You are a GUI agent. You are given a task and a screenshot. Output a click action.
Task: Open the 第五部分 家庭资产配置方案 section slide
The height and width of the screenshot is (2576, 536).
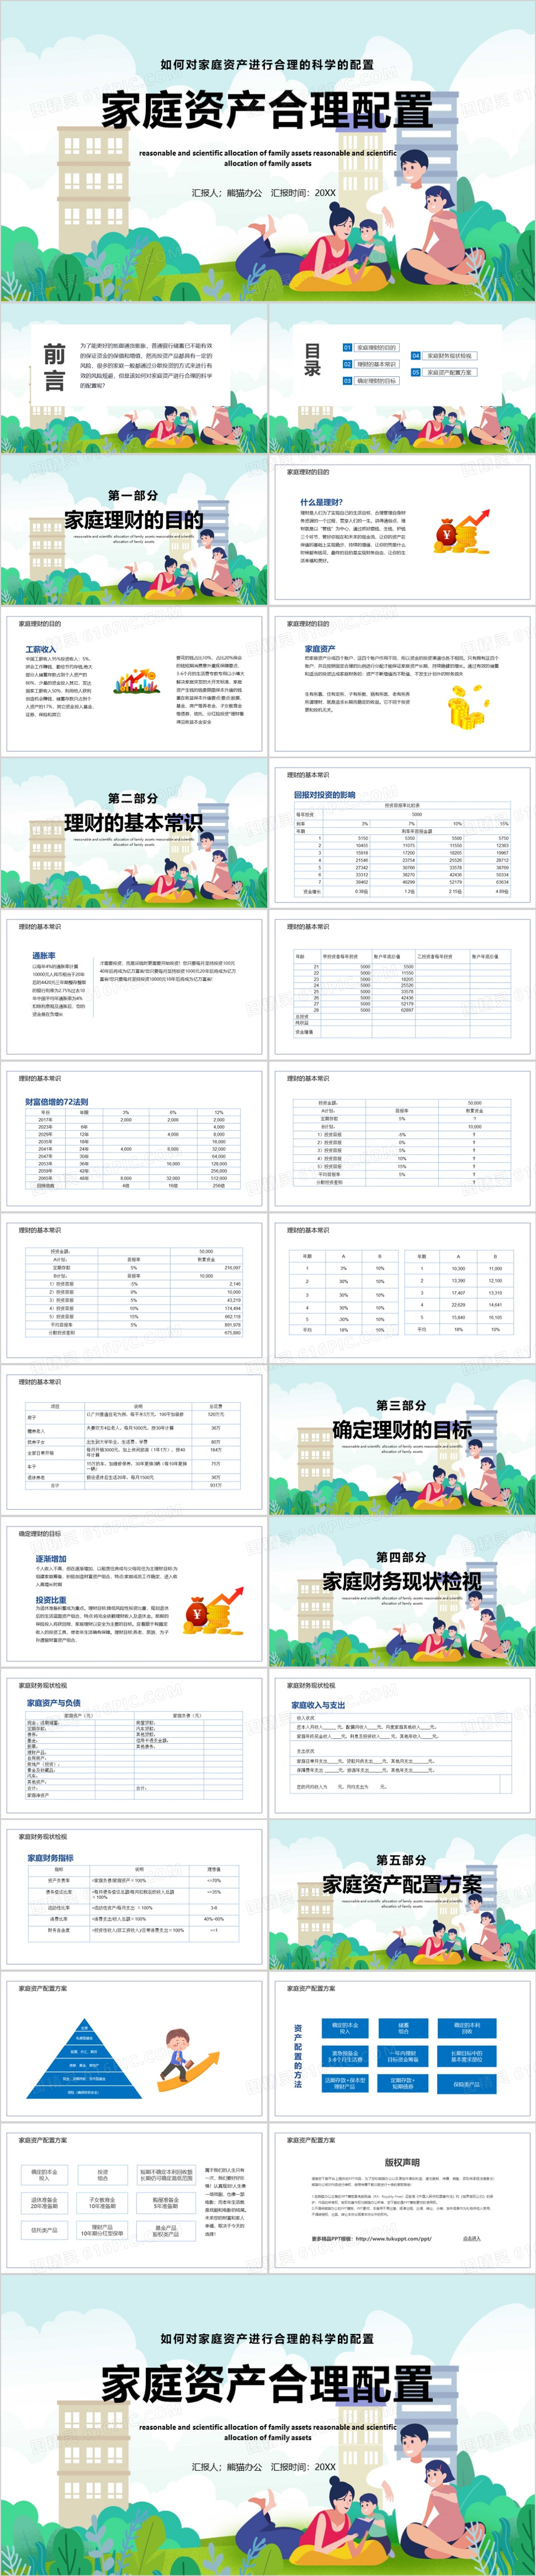(x=402, y=1895)
